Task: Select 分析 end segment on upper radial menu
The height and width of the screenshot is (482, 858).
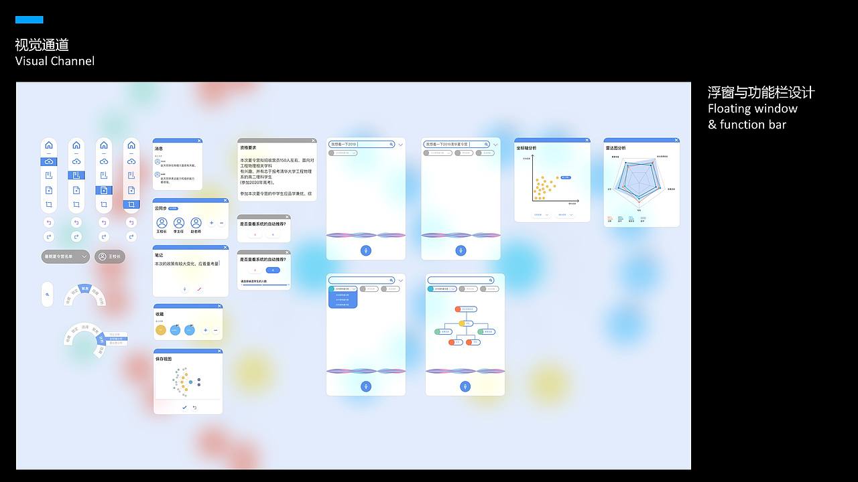Action: [x=101, y=300]
